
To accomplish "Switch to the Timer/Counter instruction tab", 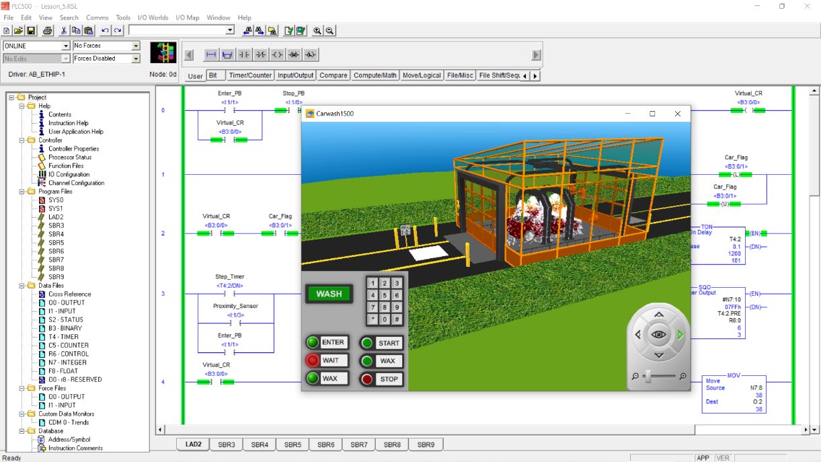I will 249,75.
